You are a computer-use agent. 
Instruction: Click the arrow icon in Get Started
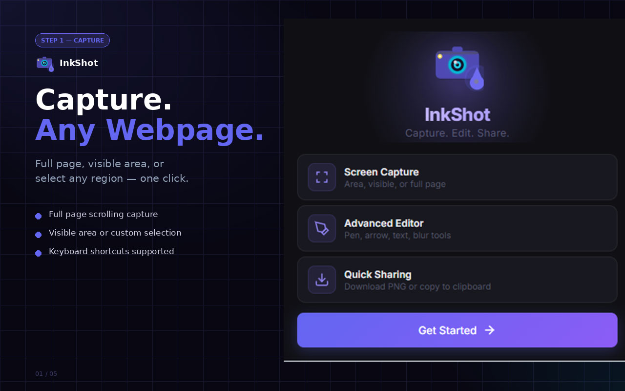489,330
